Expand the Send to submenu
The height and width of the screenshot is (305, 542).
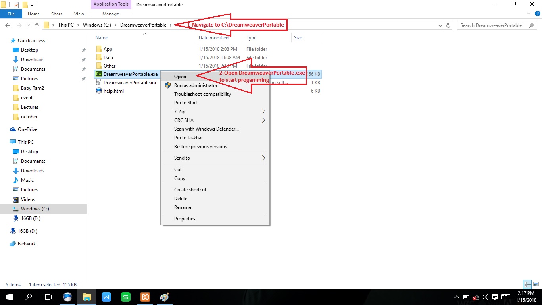coord(215,158)
